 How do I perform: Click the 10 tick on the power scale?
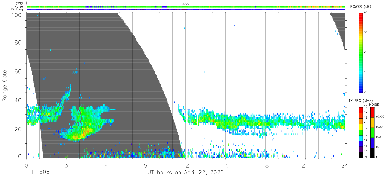[x=366, y=72]
